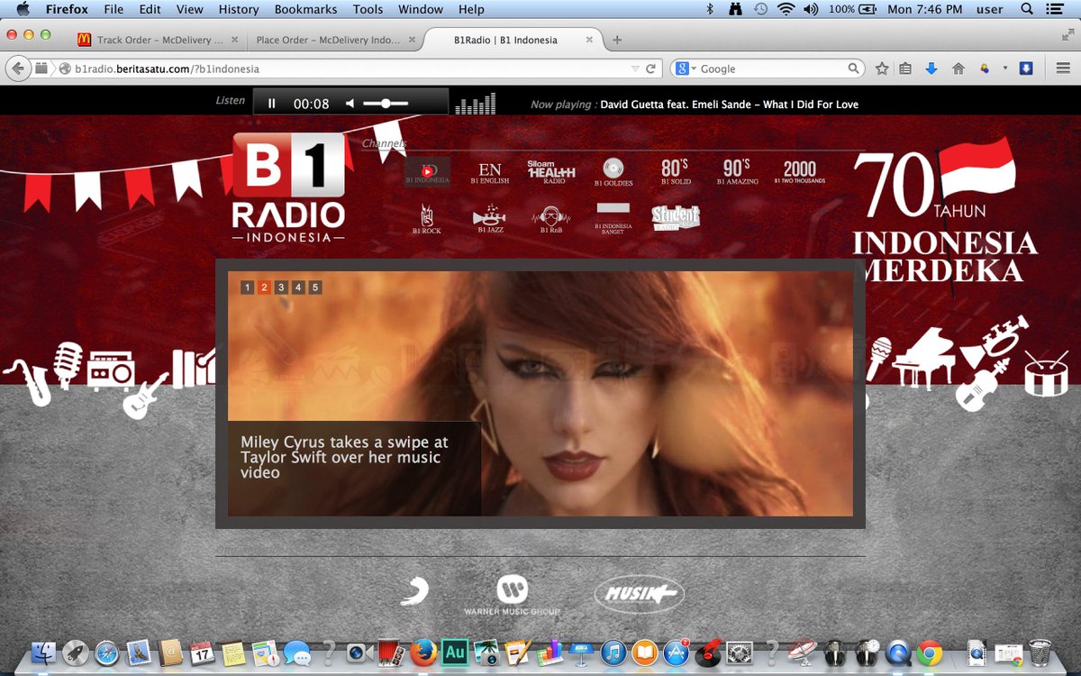Screen dimensions: 1081x676
Task: Open the Siloam Health Radio channel
Action: tap(550, 172)
